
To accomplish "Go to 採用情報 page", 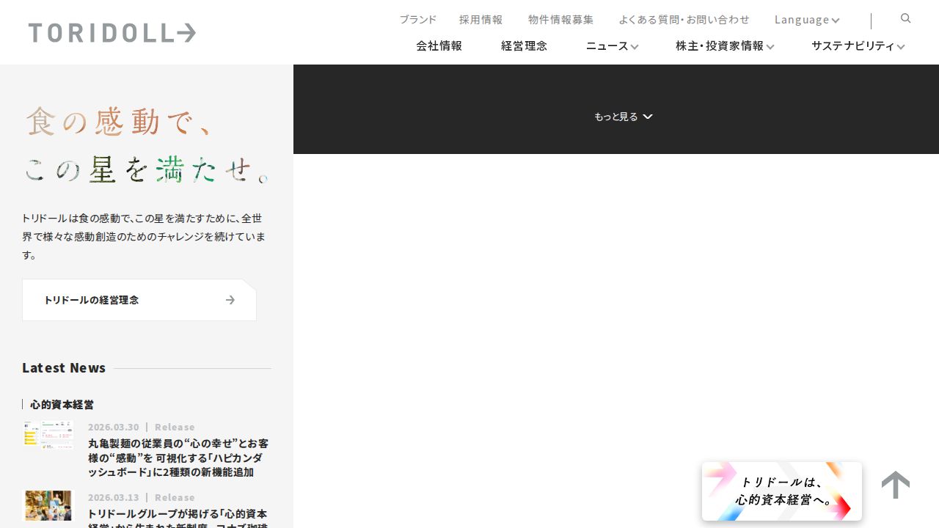I will 481,20.
